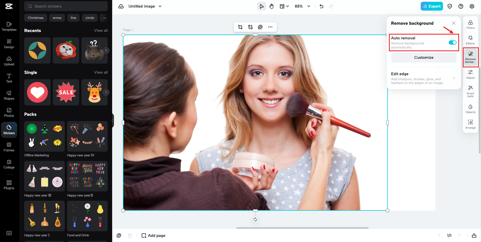Click the rotate handle below the image

tap(255, 219)
